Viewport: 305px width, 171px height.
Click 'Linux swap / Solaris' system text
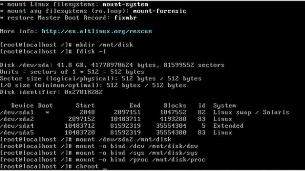[251, 112]
